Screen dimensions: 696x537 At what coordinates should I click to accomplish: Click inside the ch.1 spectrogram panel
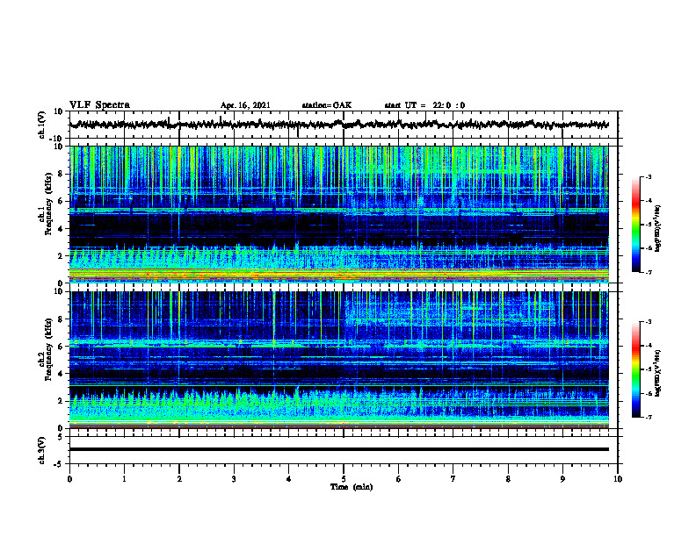coord(338,214)
